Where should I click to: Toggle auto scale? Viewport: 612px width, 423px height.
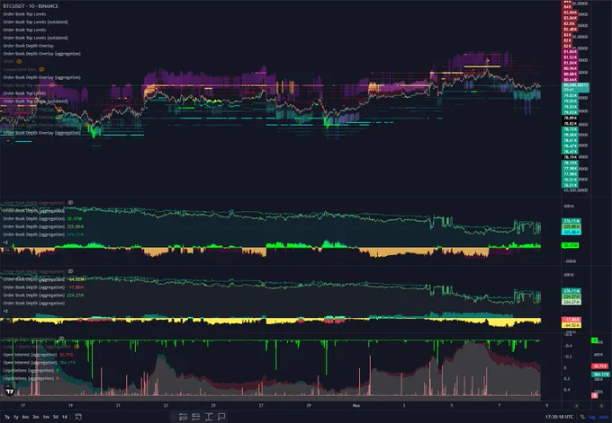pos(603,417)
